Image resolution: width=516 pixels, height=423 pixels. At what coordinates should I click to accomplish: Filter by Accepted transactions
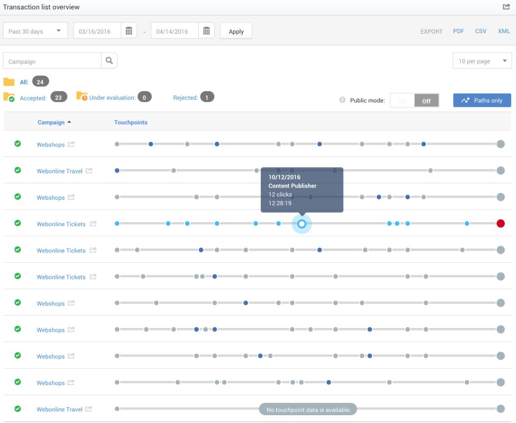[33, 98]
